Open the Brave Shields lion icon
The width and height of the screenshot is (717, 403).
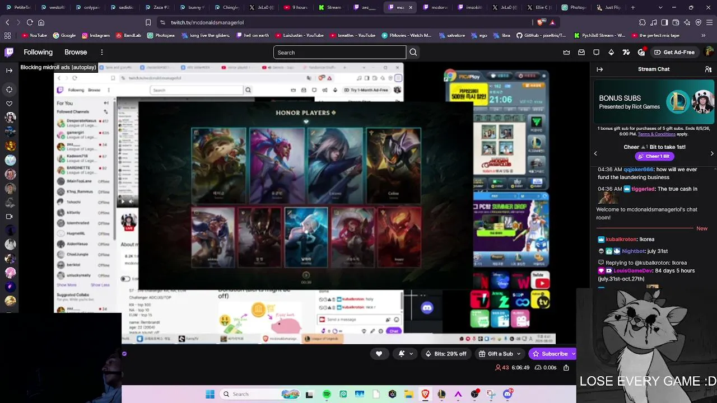pos(540,22)
